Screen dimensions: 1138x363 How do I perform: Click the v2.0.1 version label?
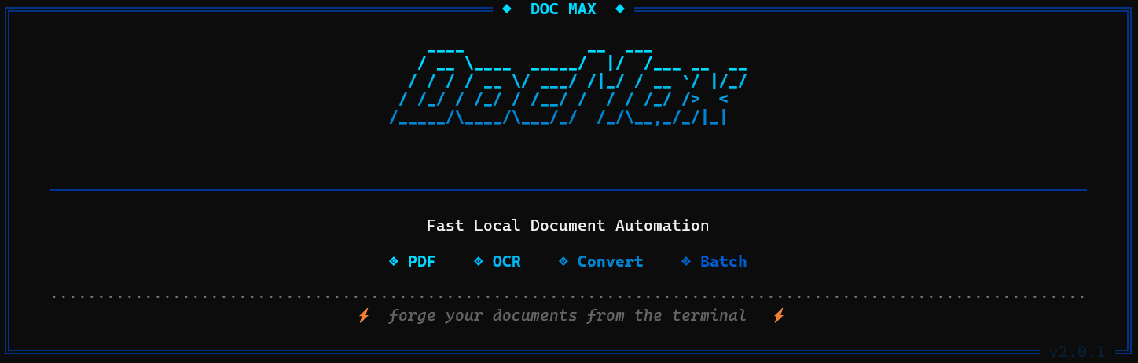pyautogui.click(x=1077, y=352)
